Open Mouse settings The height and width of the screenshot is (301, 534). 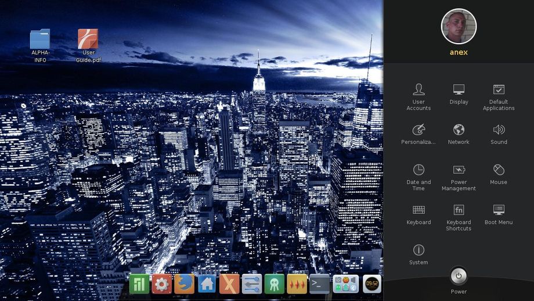[499, 174]
